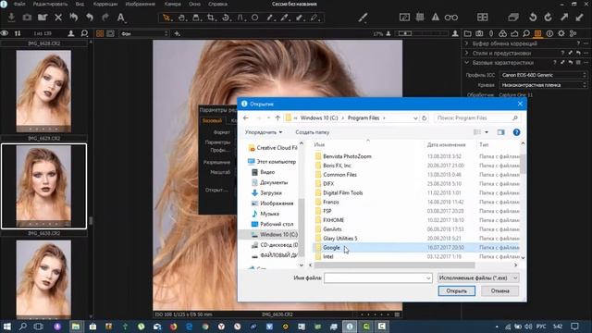Image resolution: width=592 pixels, height=333 pixels.
Task: Select the Rotate straighten tool
Action: [226, 18]
